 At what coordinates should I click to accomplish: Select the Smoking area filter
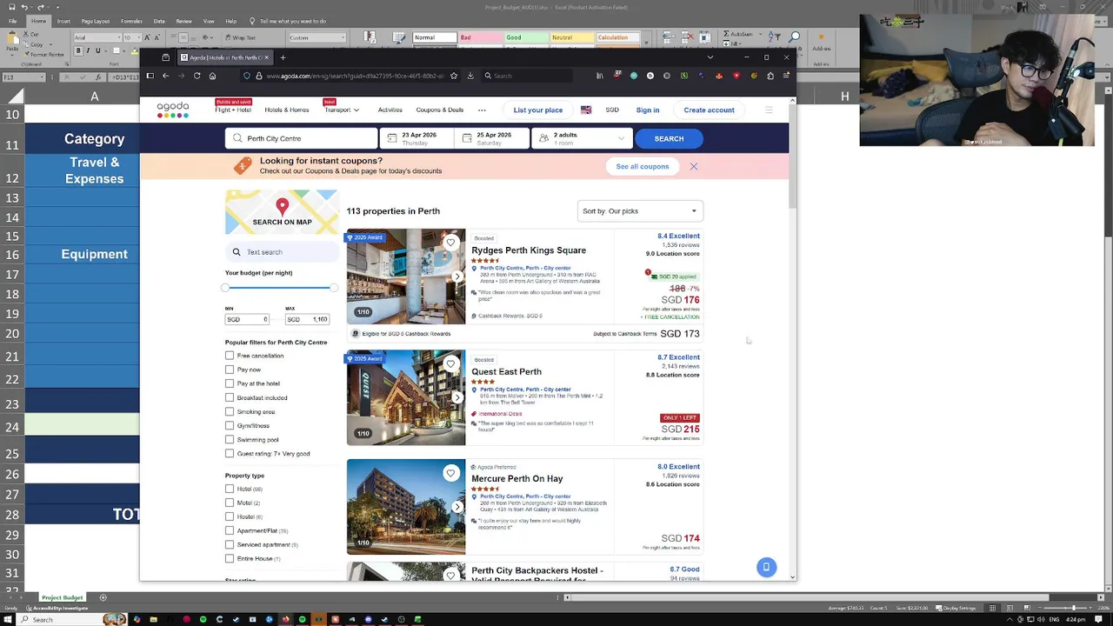point(230,411)
